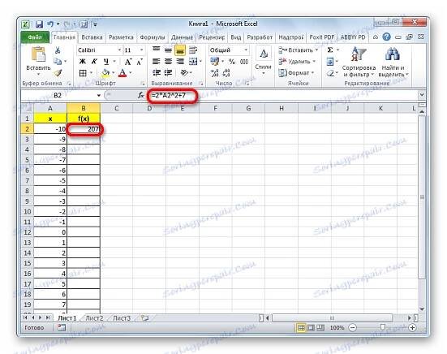Click the AutoSum sigma icon
Image resolution: width=447 pixels, height=354 pixels.
(330, 50)
